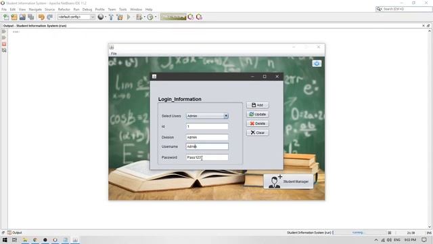Click the Login_Information heading
Viewport: 433px width, 244px height.
click(180, 99)
